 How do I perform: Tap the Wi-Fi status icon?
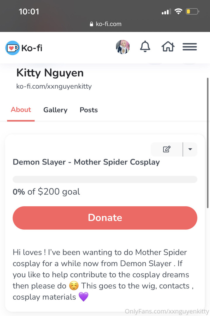point(178,12)
